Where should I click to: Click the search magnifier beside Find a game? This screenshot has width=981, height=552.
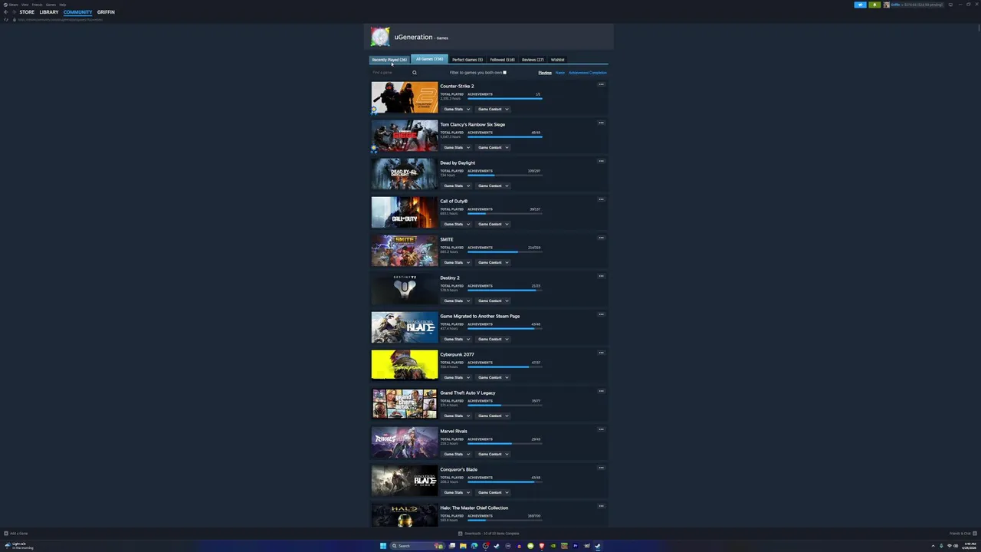415,73
